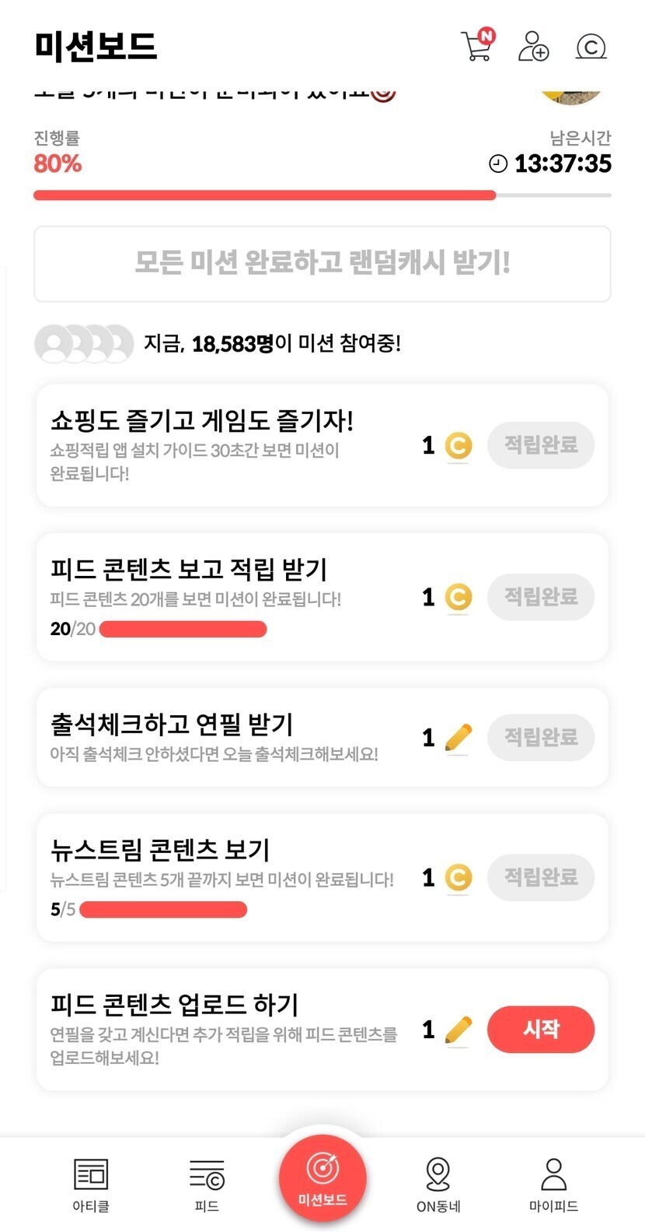Tap the pencil icon on 피드 콘텐츠 업로드
This screenshot has height=1232, width=645.
458,1030
